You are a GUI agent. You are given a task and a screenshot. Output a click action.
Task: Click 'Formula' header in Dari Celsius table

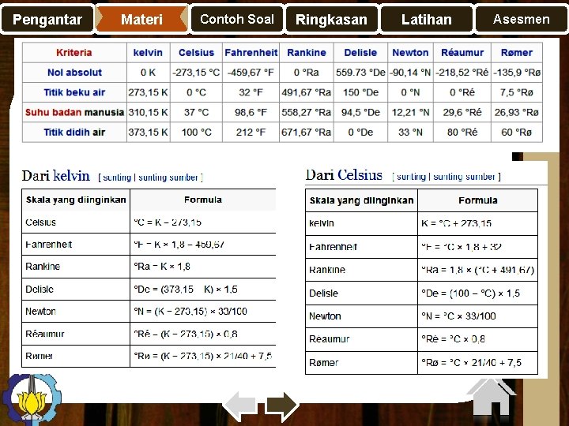477,200
